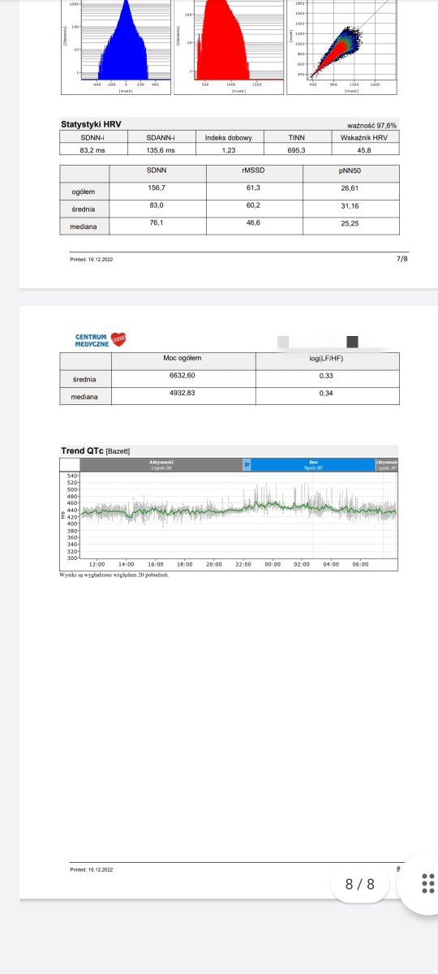Select page 7 Printed: 16.12.2022 footer
The image size is (438, 974).
click(92, 260)
